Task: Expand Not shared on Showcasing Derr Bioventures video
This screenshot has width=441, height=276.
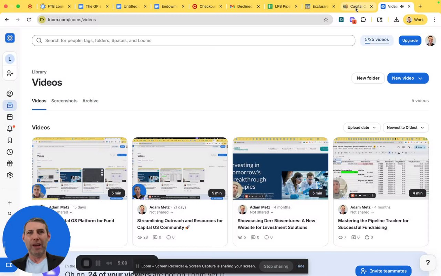Action: (261, 213)
